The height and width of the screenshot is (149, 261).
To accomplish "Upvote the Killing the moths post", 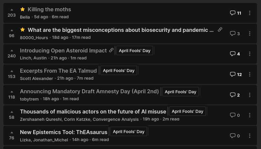I will point(12,10).
